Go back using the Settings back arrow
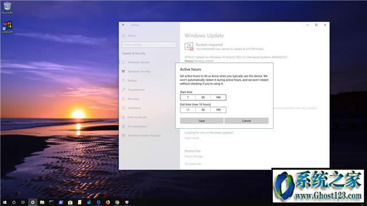 [123, 25]
